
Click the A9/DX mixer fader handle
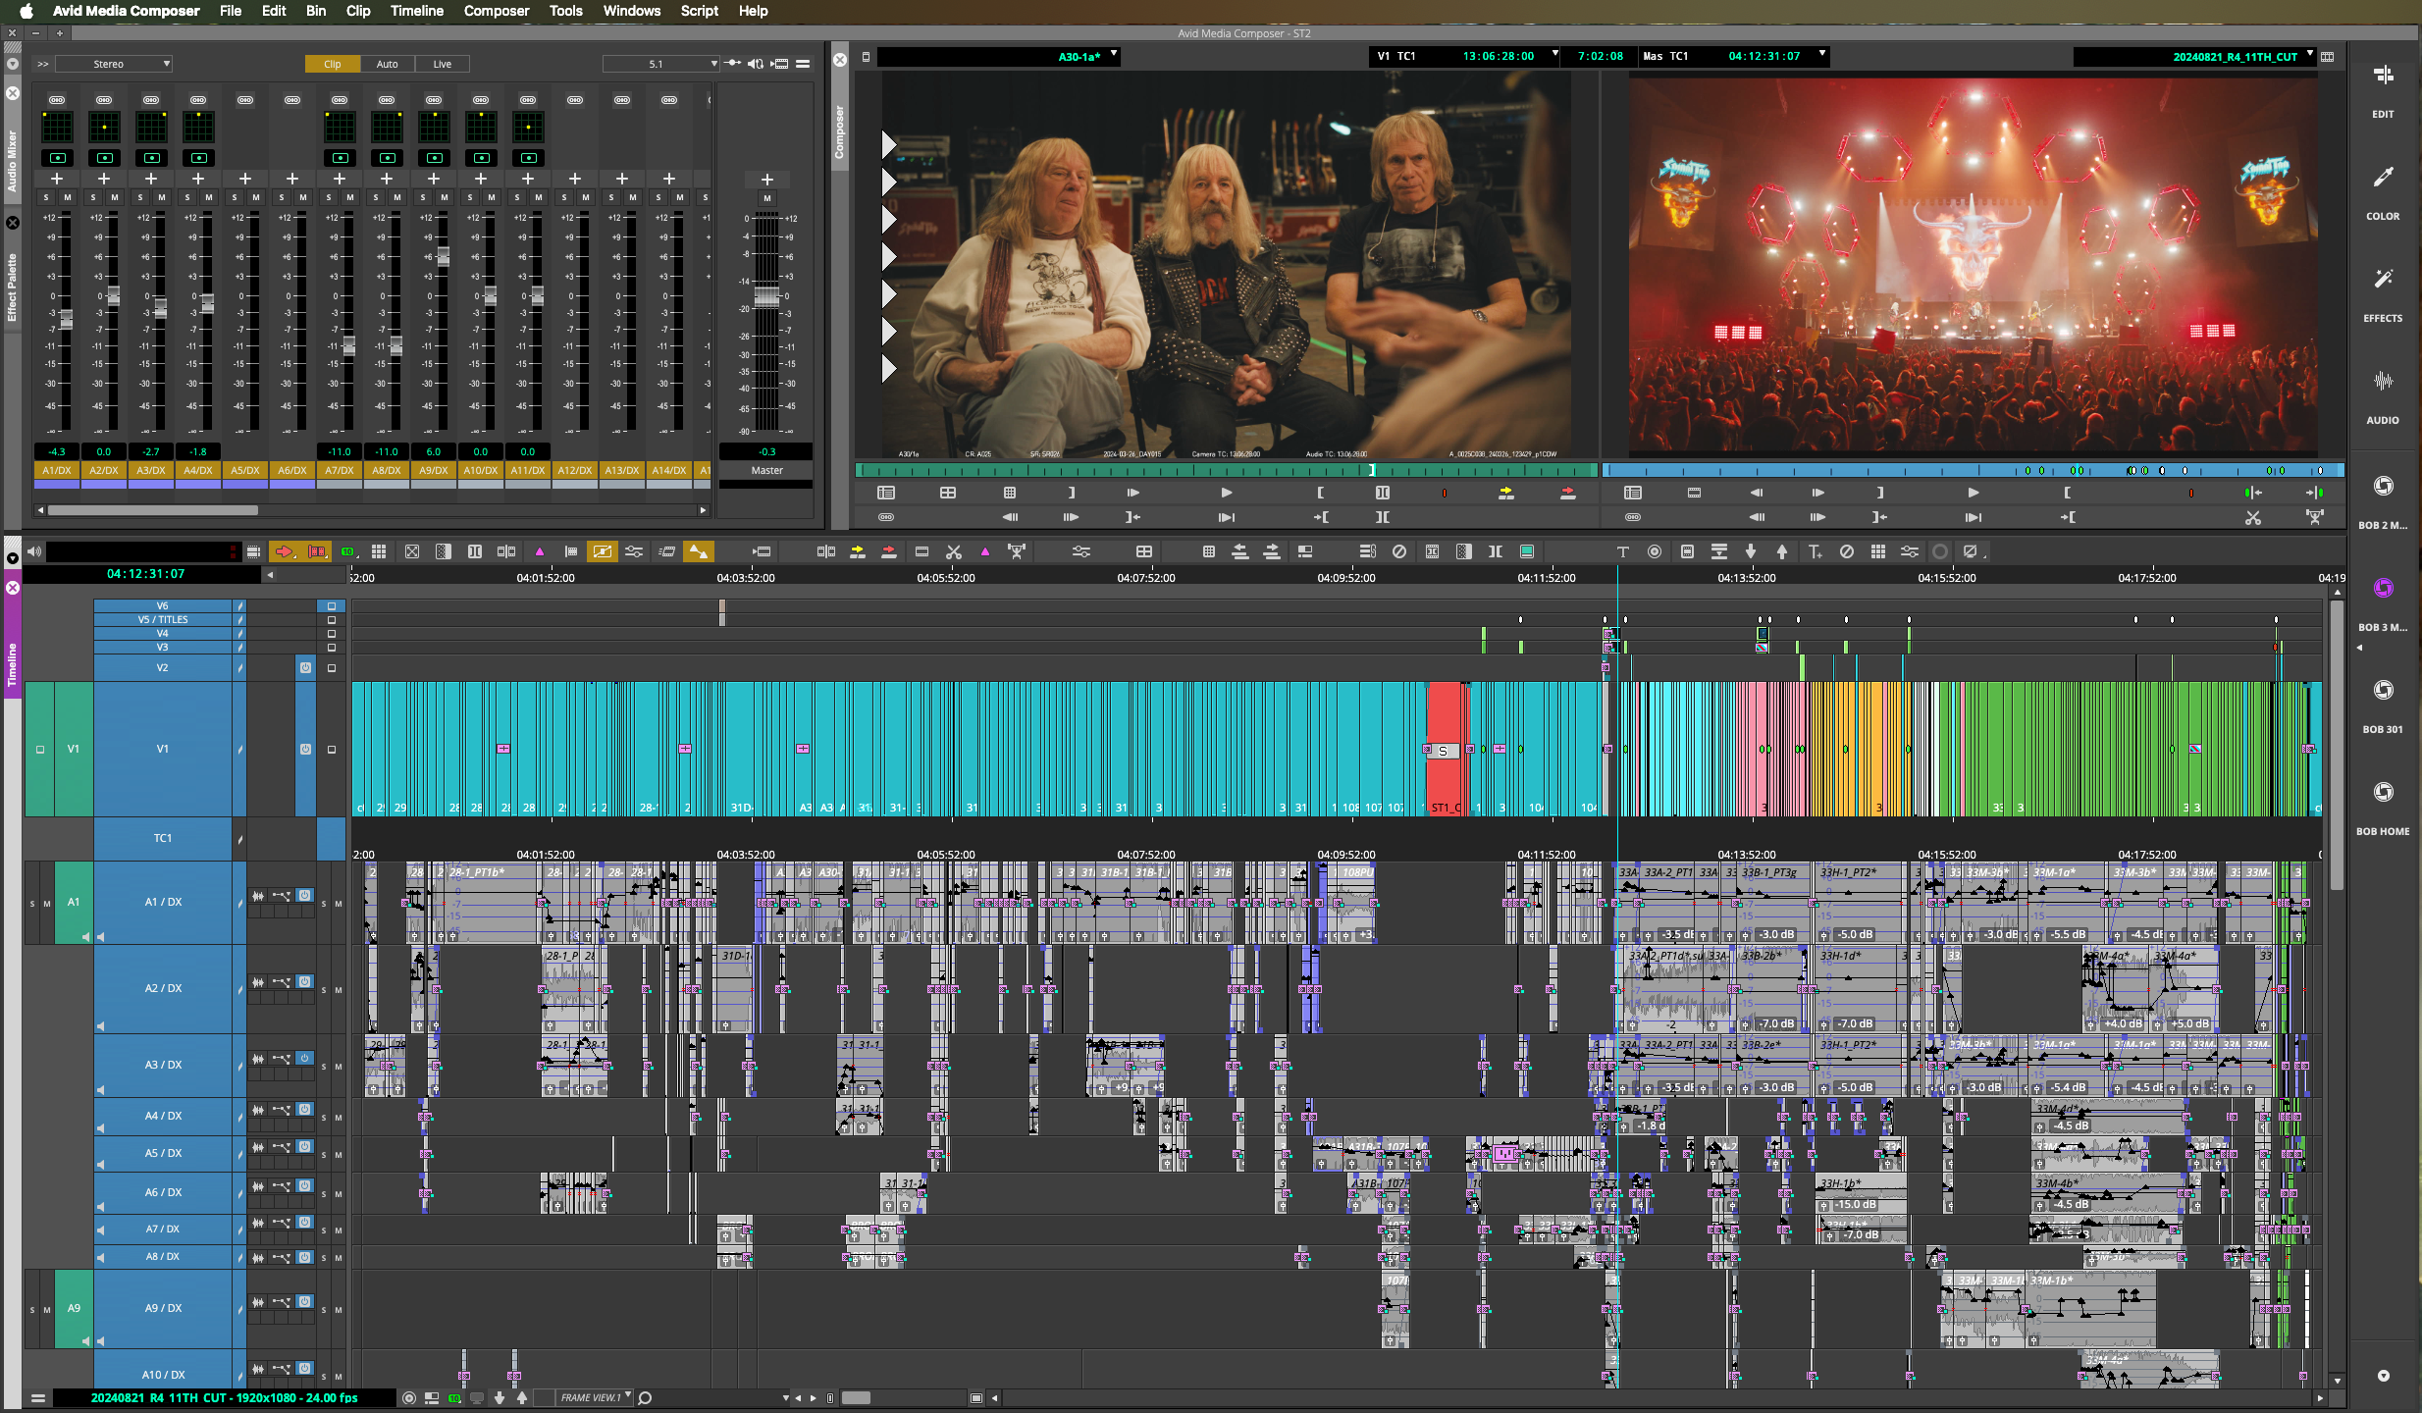coord(443,257)
